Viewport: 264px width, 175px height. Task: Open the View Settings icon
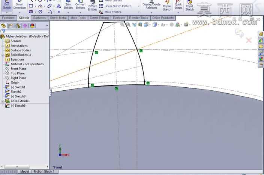pyautogui.click(x=186, y=25)
